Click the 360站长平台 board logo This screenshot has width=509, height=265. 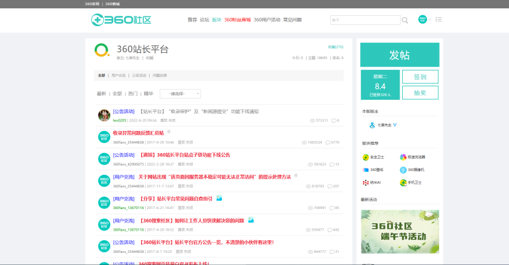tap(102, 50)
